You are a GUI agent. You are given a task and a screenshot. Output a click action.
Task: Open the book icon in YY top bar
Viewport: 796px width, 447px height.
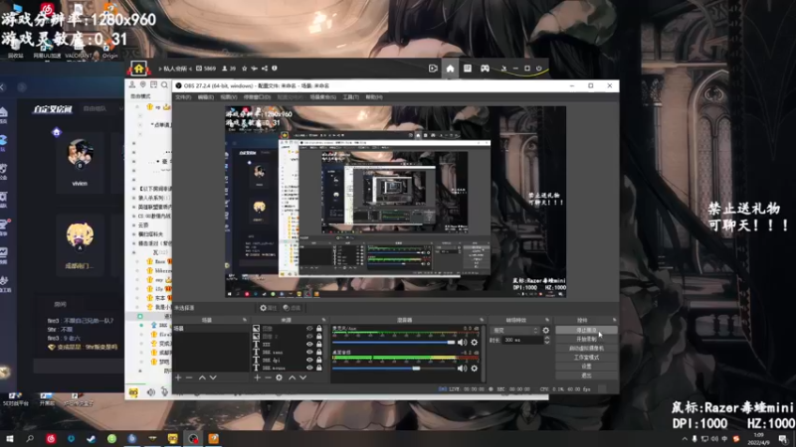[468, 69]
